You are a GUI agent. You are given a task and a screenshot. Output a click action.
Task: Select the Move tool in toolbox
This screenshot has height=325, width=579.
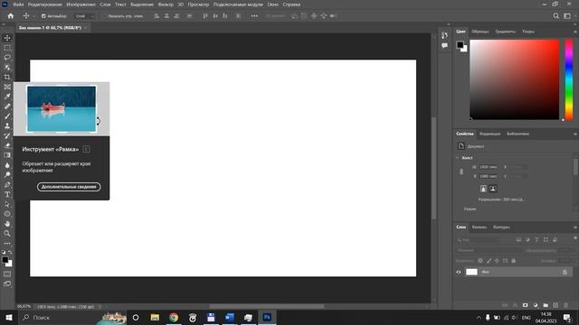[x=7, y=38]
